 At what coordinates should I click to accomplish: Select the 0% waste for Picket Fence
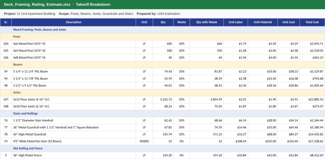pos(182,155)
